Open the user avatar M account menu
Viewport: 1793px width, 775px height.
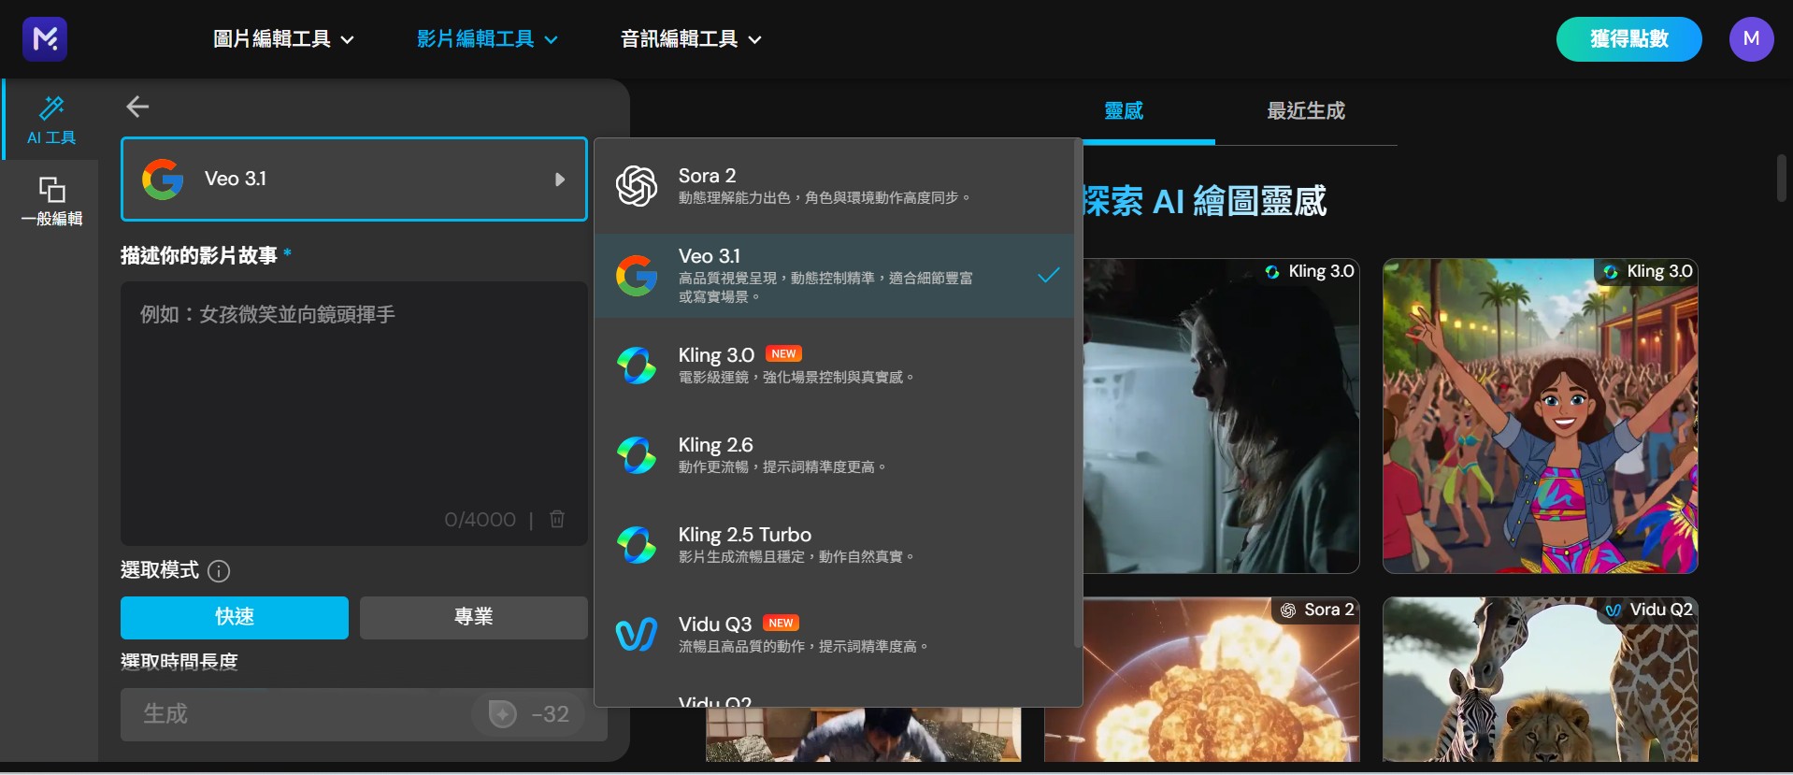point(1751,39)
